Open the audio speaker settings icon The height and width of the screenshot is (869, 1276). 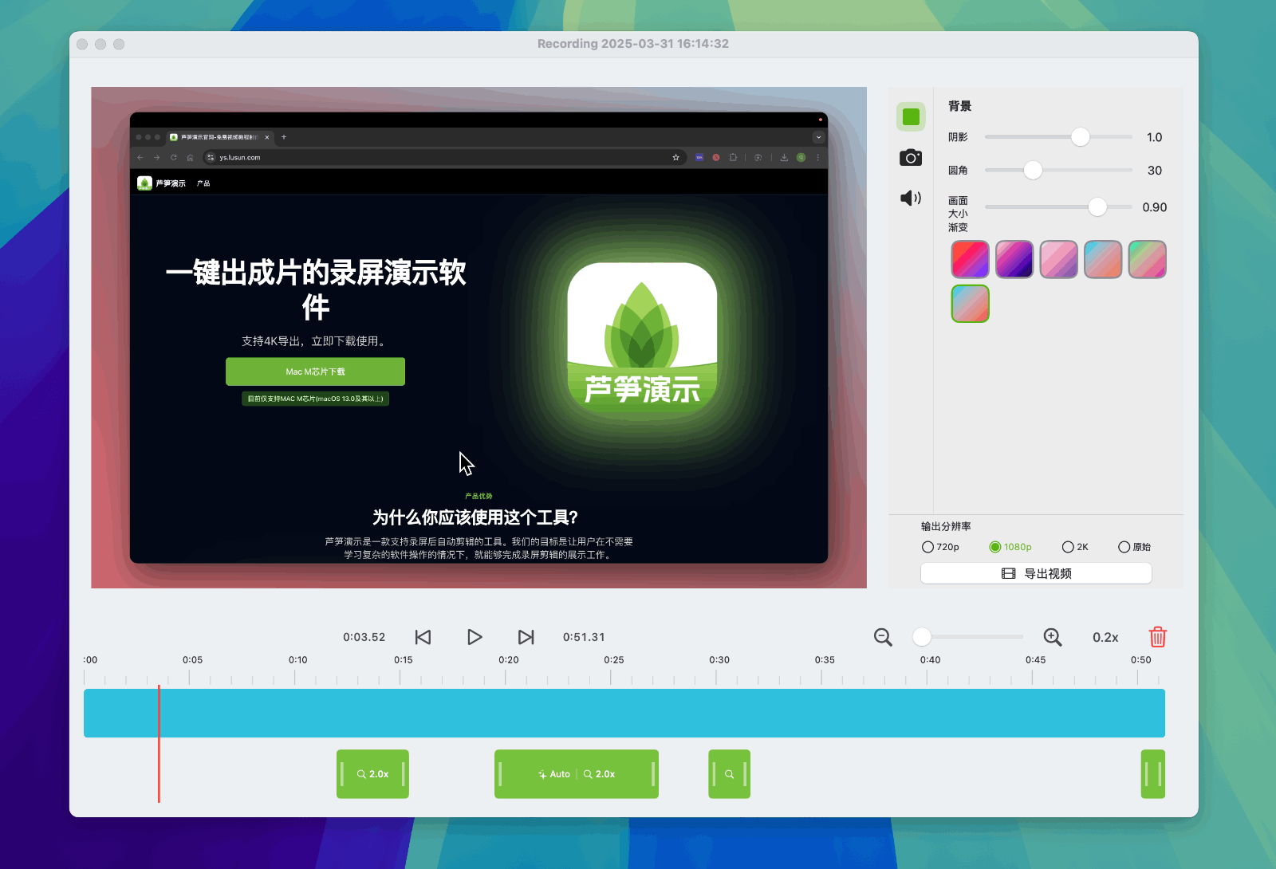(911, 198)
